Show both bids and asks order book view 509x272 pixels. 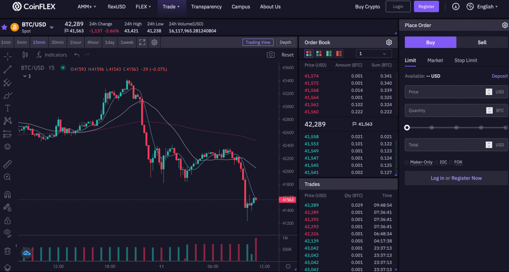309,53
